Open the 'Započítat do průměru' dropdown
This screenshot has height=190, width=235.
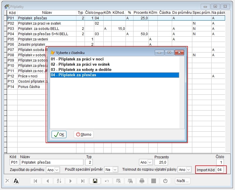pos(57,170)
